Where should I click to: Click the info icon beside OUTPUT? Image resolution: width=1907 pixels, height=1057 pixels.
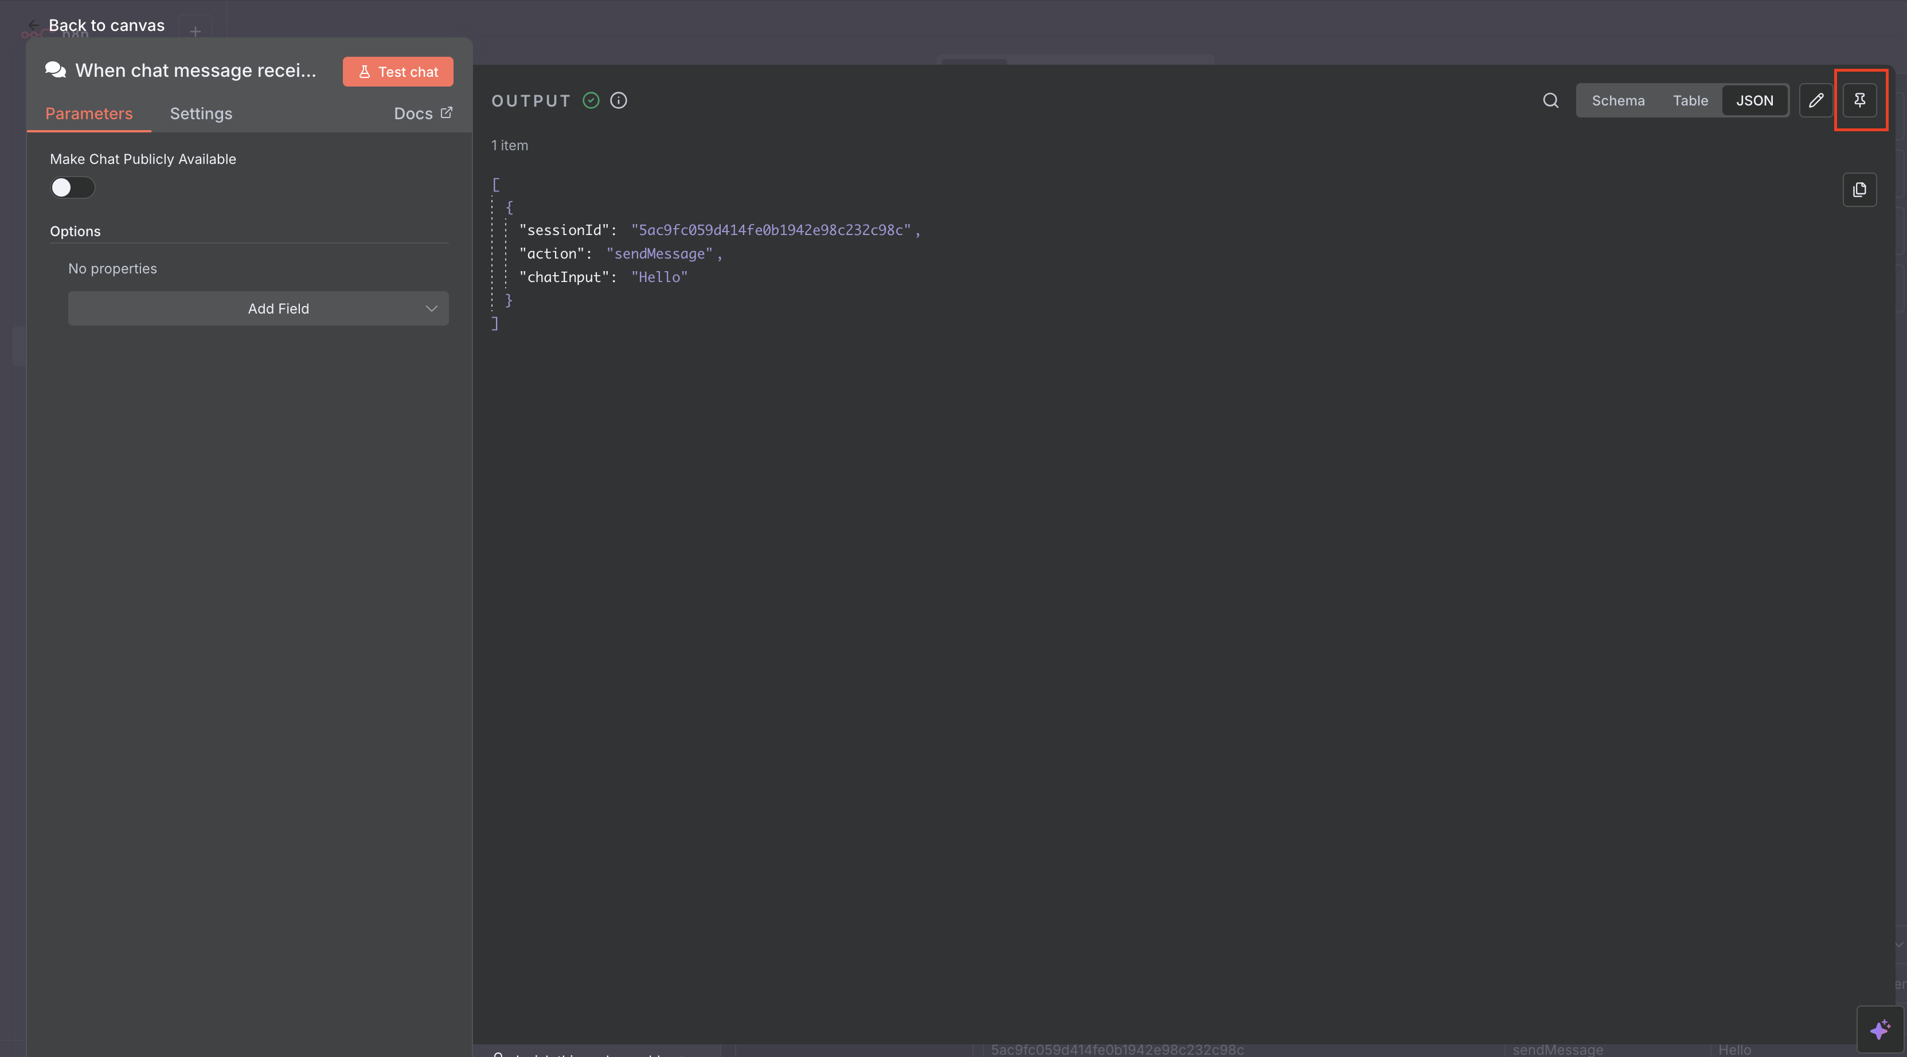click(x=618, y=101)
